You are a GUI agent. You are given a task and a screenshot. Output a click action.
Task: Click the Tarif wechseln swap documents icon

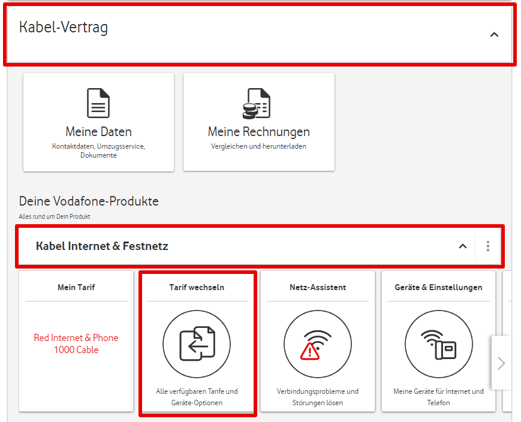197,343
